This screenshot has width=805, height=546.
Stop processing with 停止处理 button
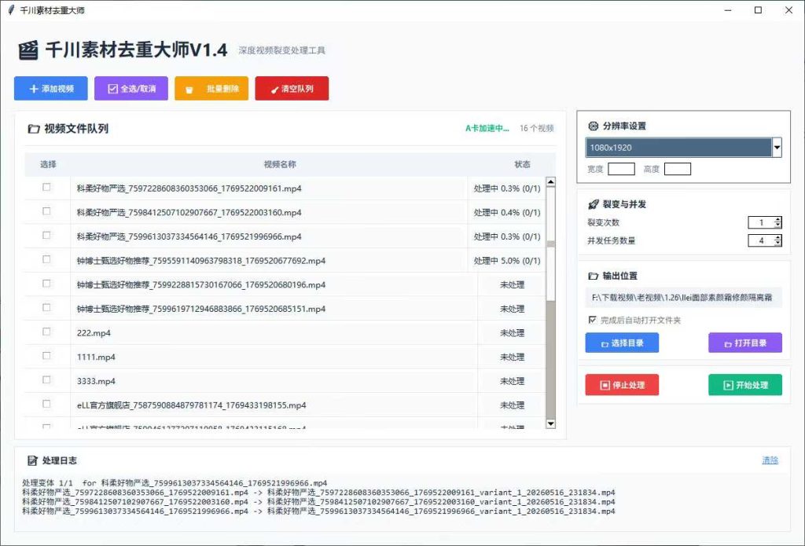click(x=622, y=385)
